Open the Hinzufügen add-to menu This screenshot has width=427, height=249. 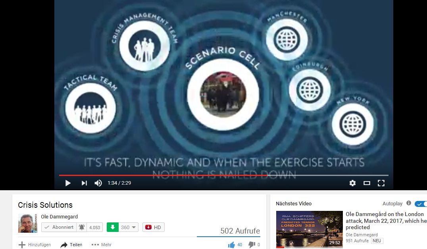tap(35, 245)
